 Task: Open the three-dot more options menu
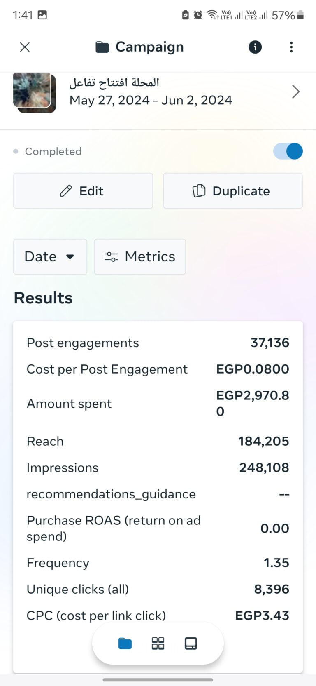coord(291,47)
